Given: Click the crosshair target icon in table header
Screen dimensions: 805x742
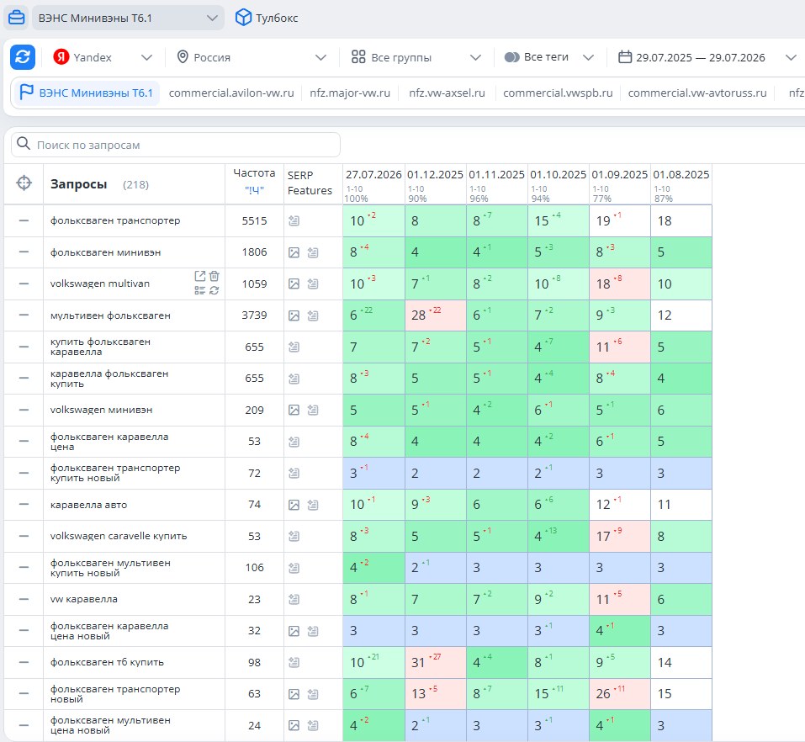Looking at the screenshot, I should (24, 183).
